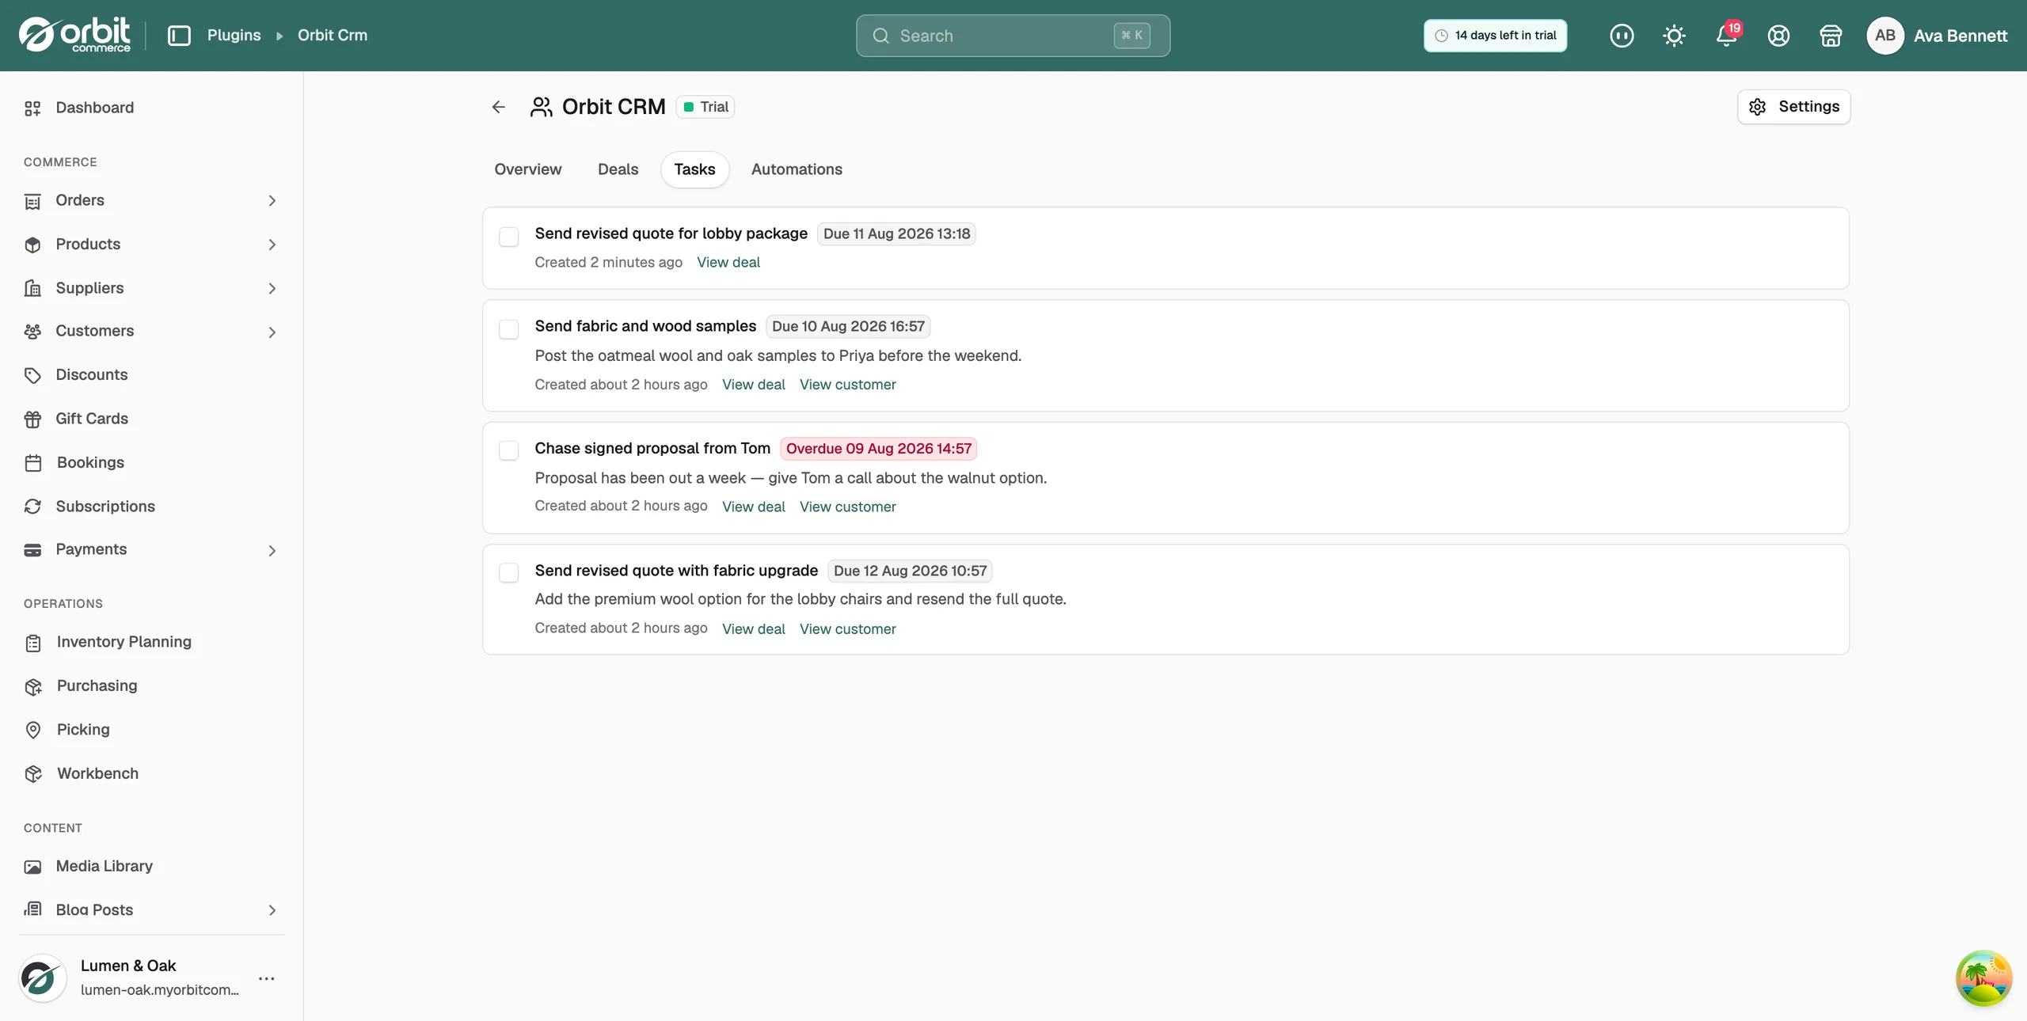This screenshot has width=2027, height=1021.
Task: Click the Orbit CRM people icon
Action: click(x=541, y=107)
